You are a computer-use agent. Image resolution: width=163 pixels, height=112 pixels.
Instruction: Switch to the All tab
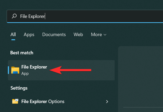pos(13,35)
